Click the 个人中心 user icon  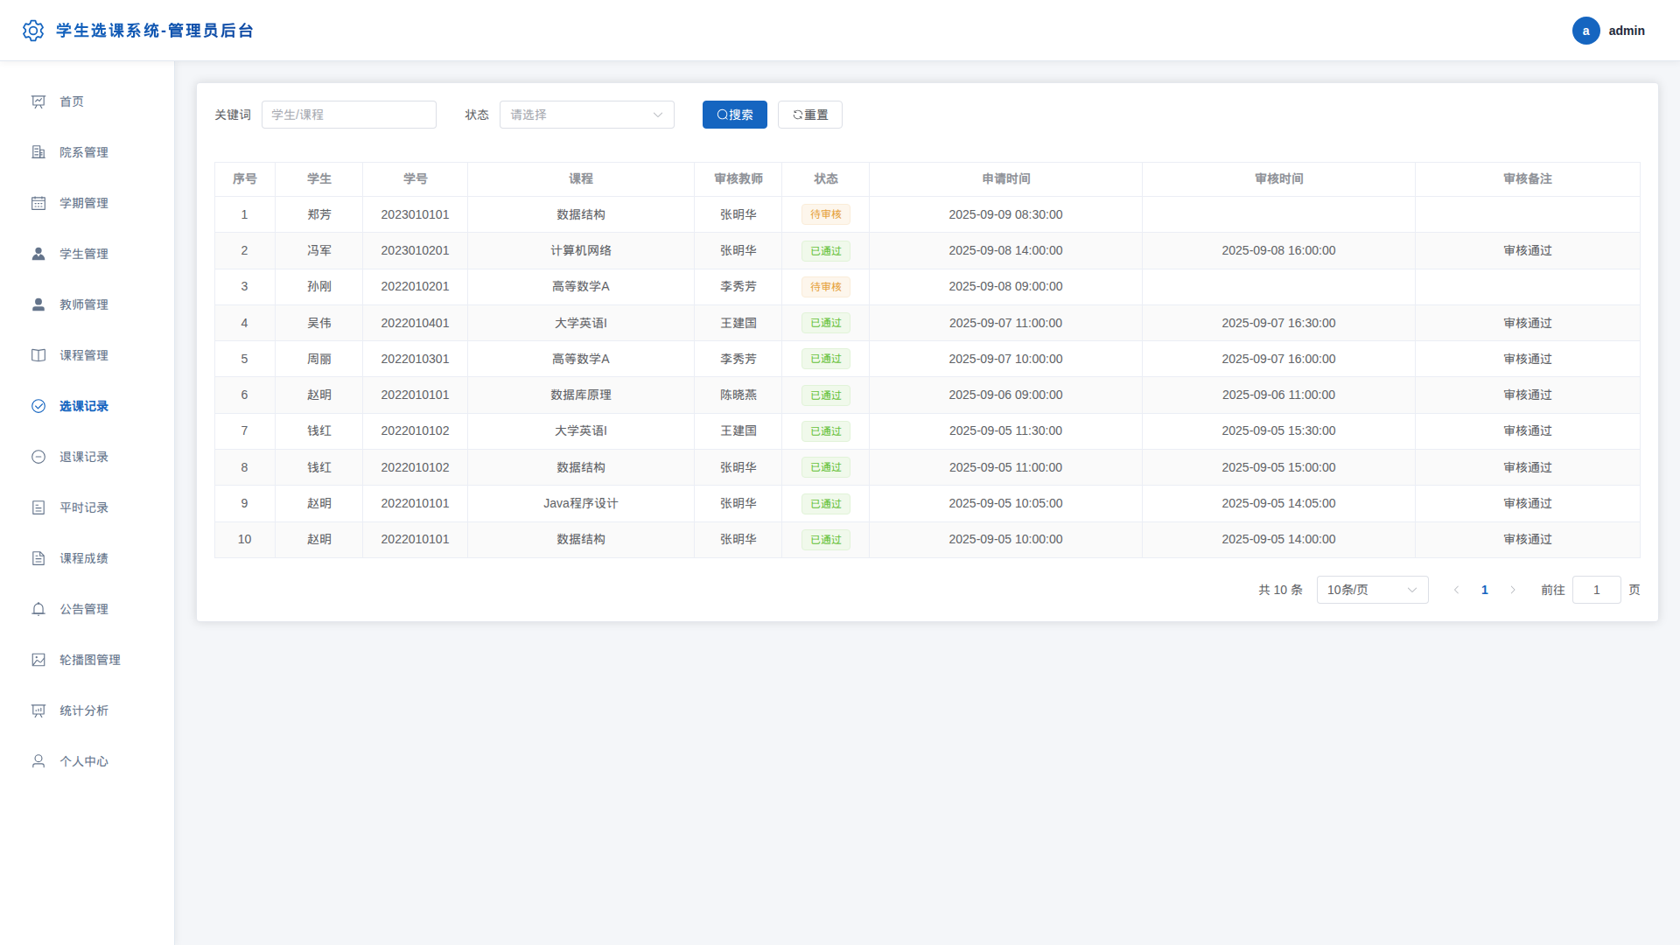coord(38,761)
